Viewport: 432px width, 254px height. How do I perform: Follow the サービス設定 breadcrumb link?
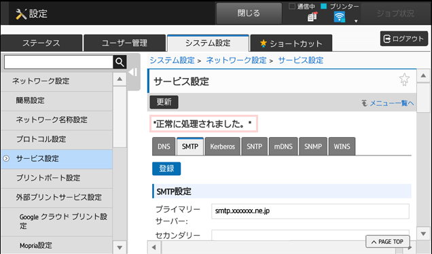(x=301, y=60)
